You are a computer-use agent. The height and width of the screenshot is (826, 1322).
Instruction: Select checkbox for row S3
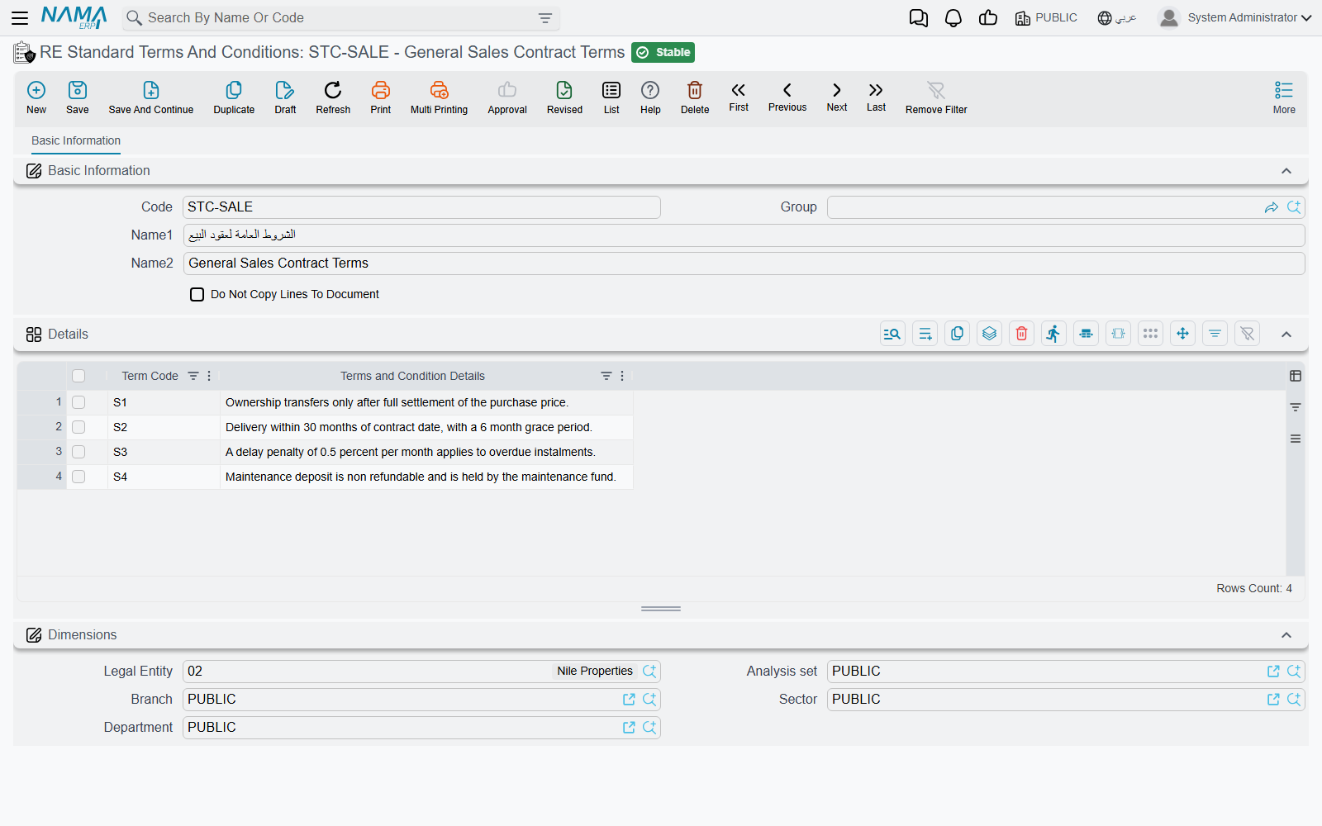point(78,452)
